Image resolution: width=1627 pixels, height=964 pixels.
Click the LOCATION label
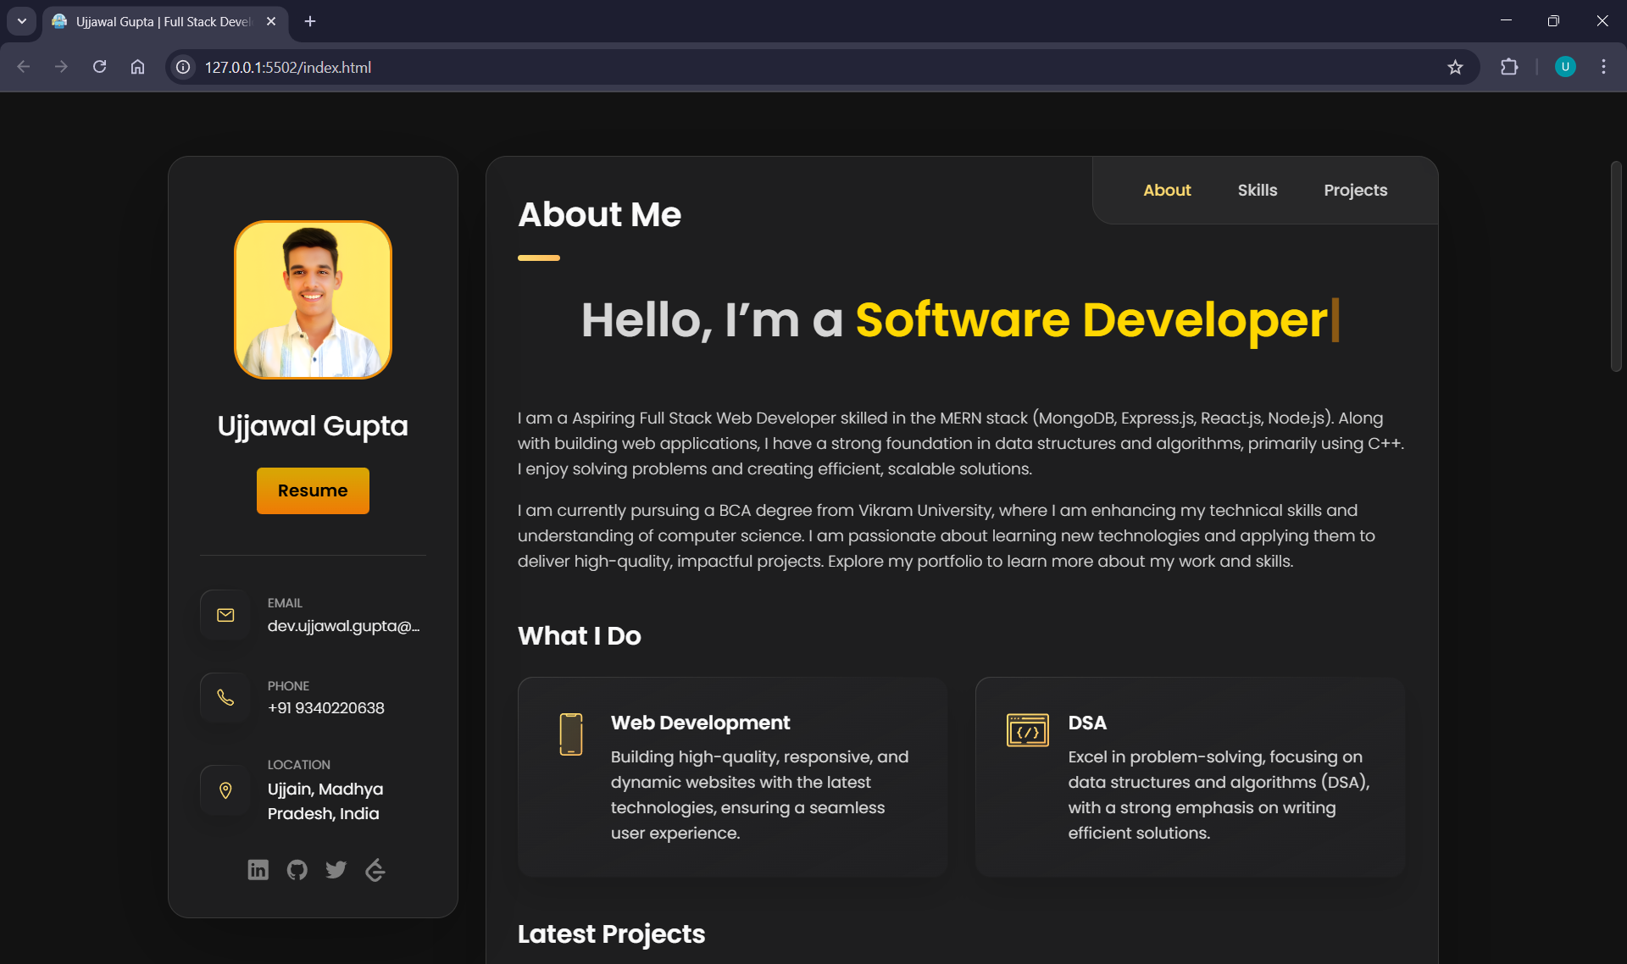coord(298,765)
